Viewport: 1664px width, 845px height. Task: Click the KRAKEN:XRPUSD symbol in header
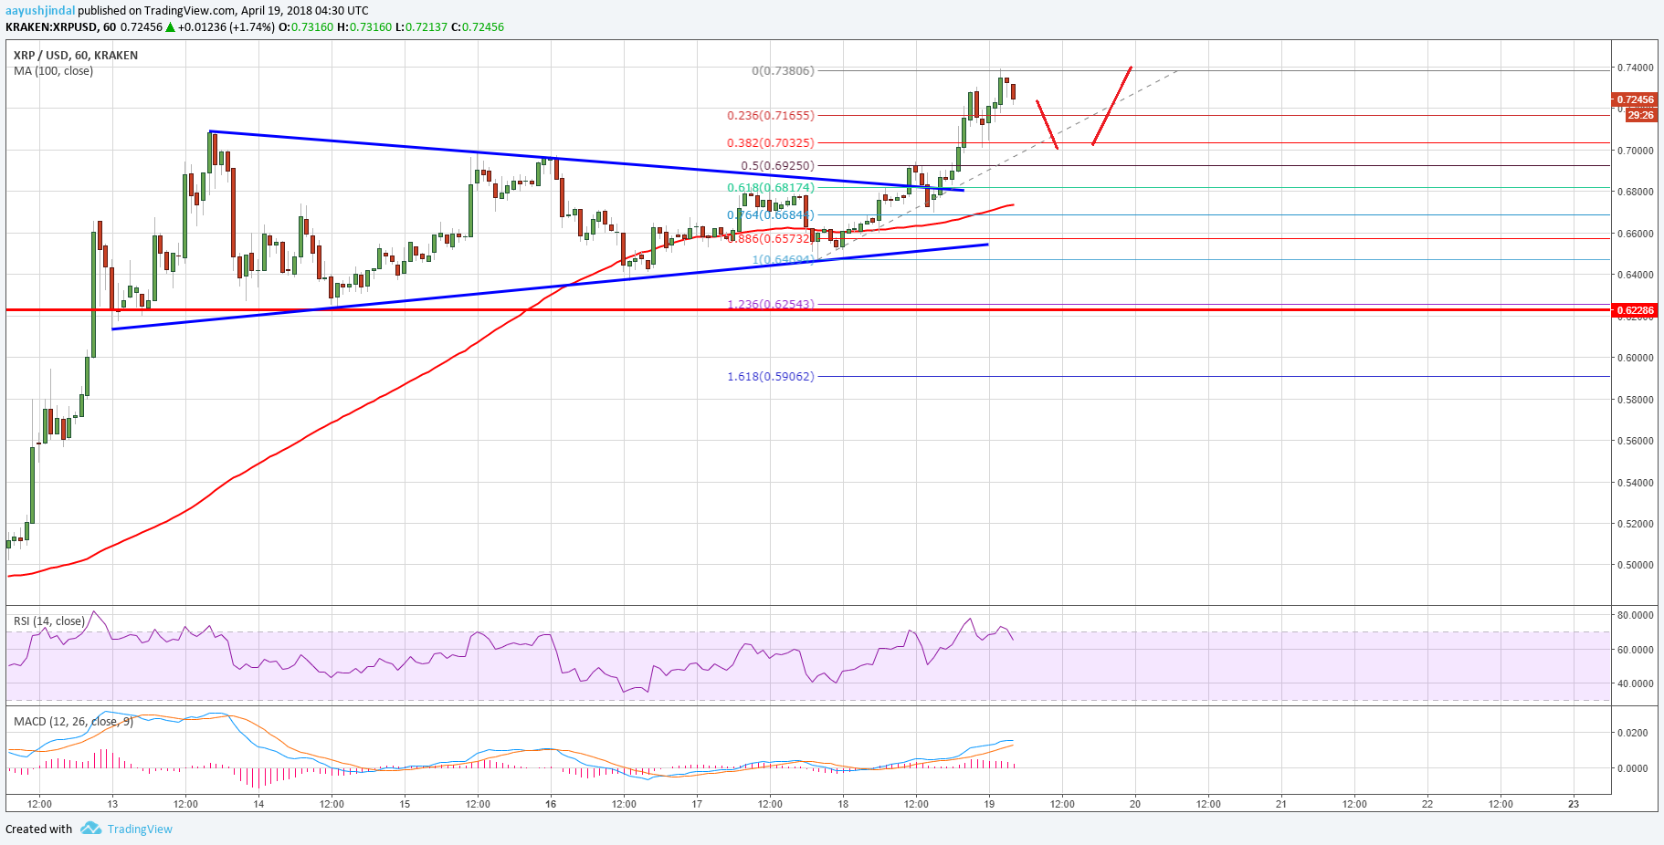[x=51, y=27]
